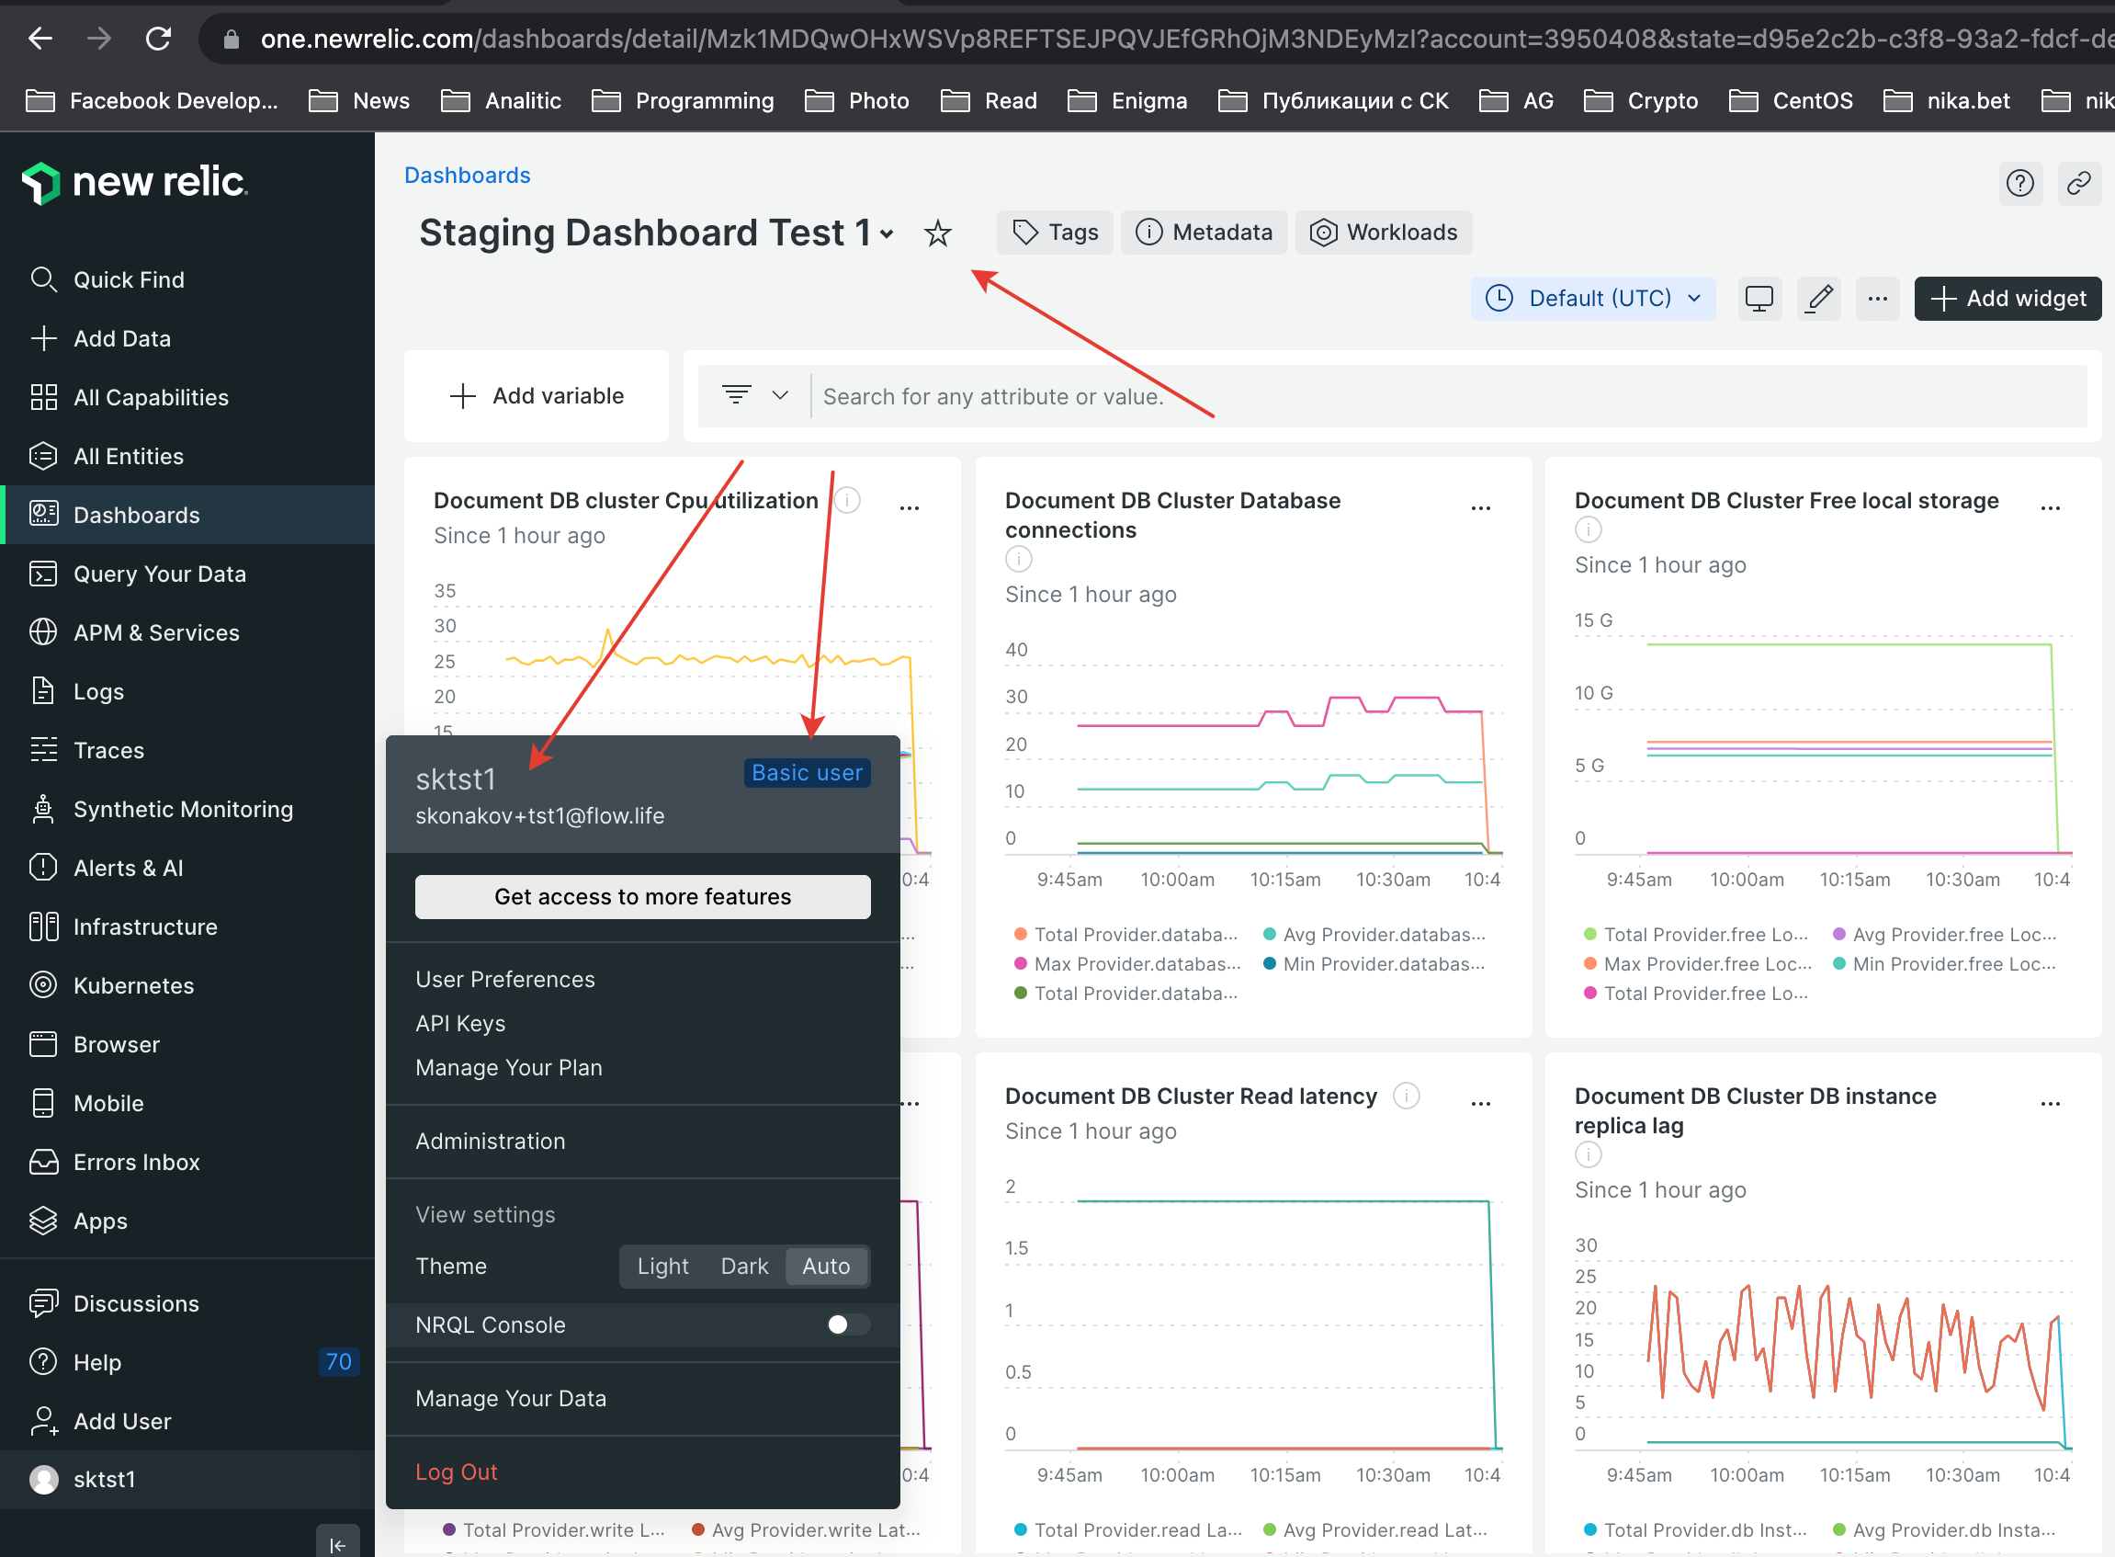Open User Preferences from the user menu
Screen dimensions: 2115x1557
[505, 980]
